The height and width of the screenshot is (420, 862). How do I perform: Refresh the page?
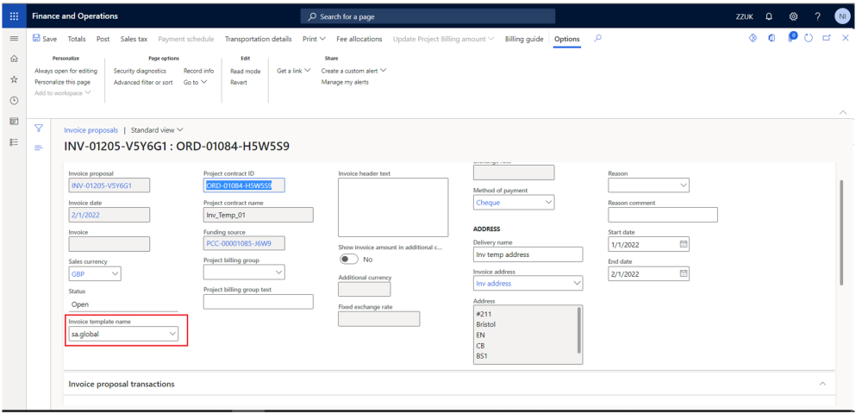tap(809, 38)
